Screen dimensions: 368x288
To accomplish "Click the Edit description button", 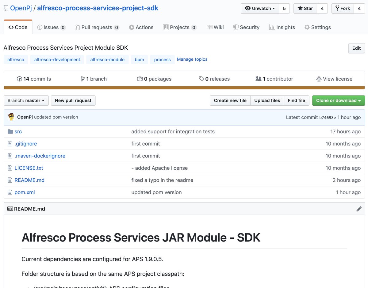I will click(x=357, y=48).
